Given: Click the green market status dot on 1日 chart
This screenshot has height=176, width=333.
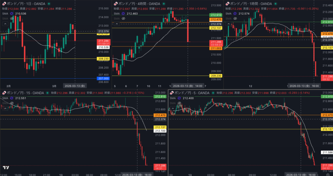Looking at the screenshot, I should [x=49, y=4].
